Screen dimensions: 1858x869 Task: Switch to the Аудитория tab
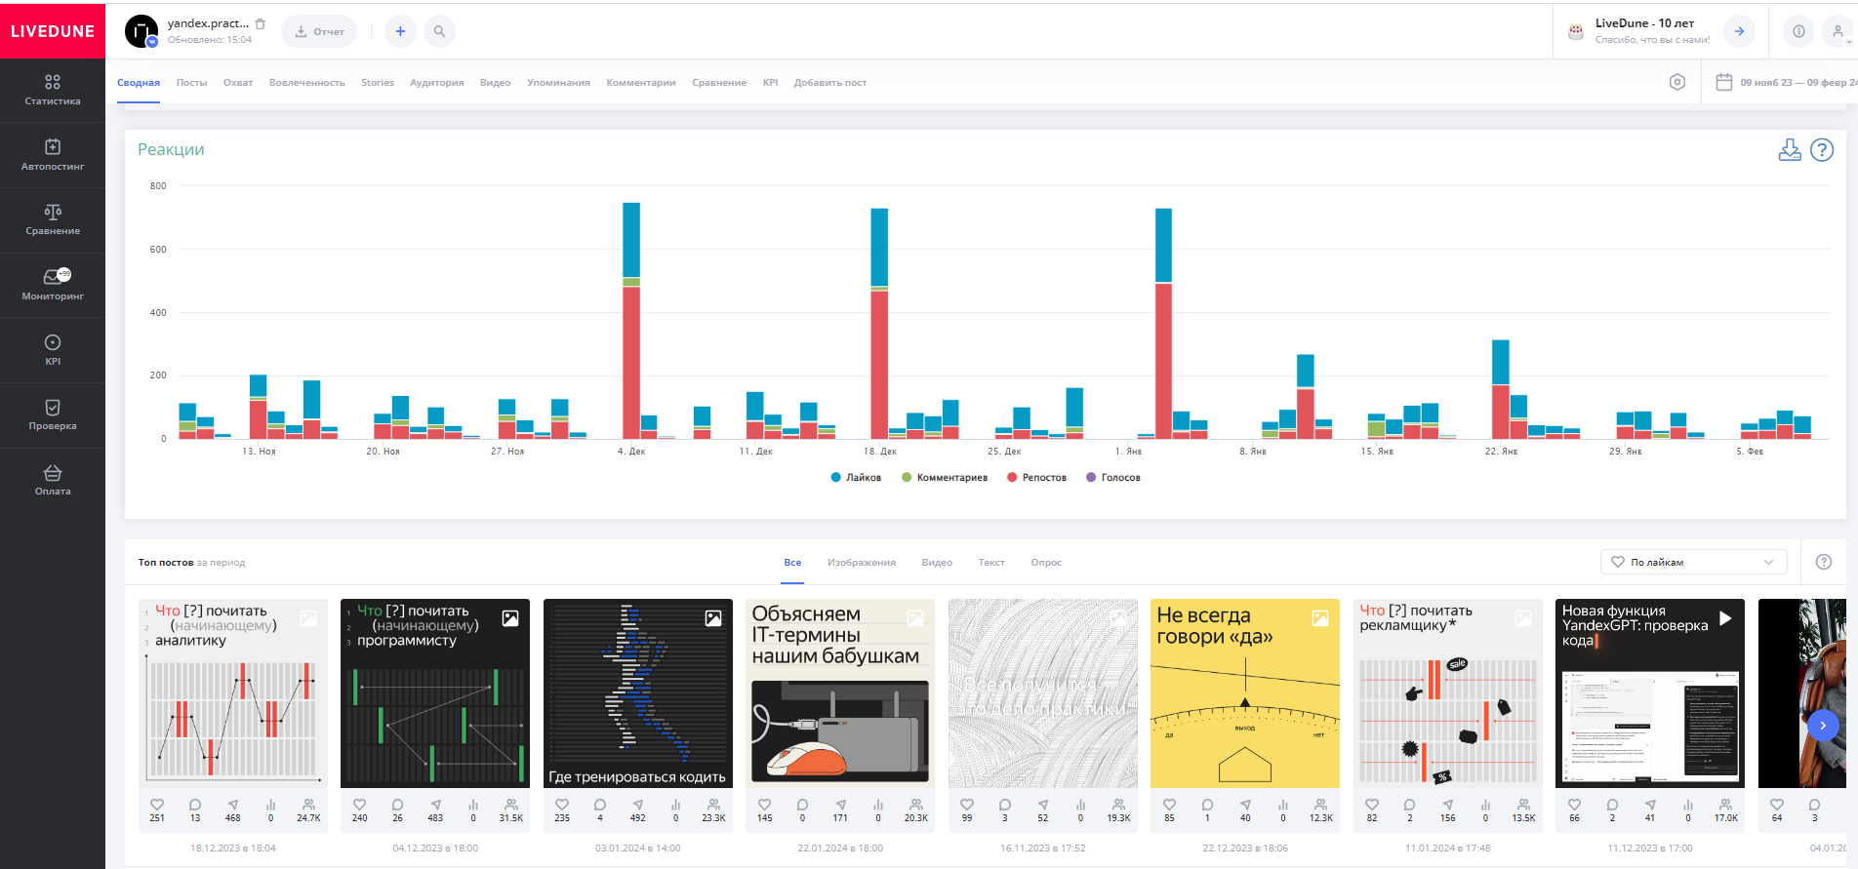437,83
